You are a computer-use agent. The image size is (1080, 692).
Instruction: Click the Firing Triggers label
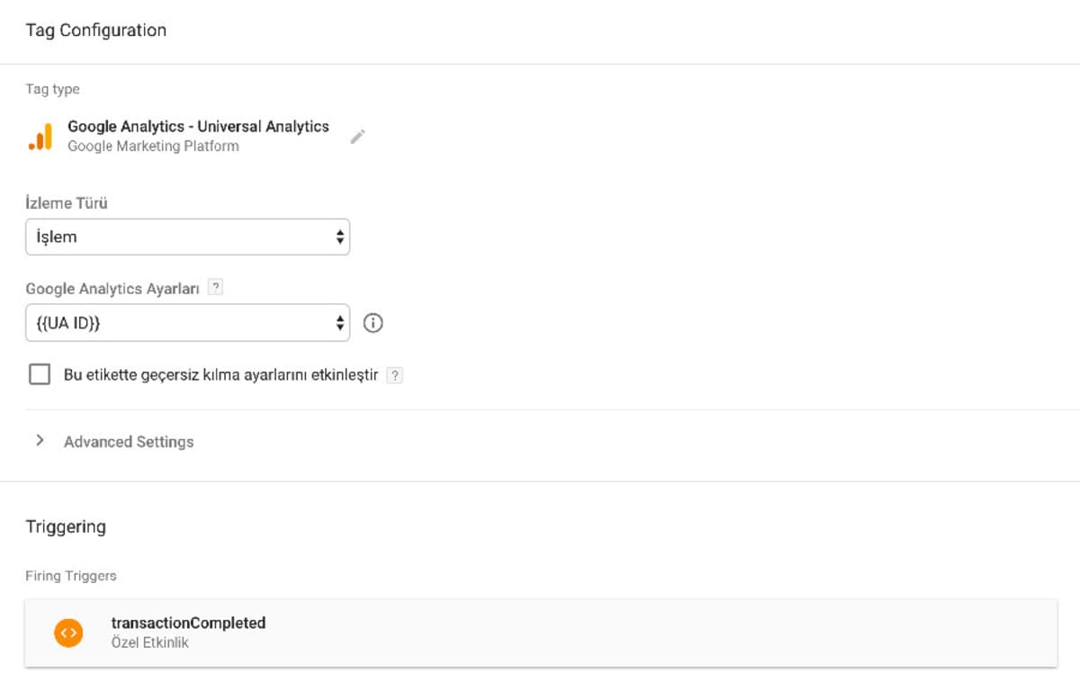click(x=71, y=575)
